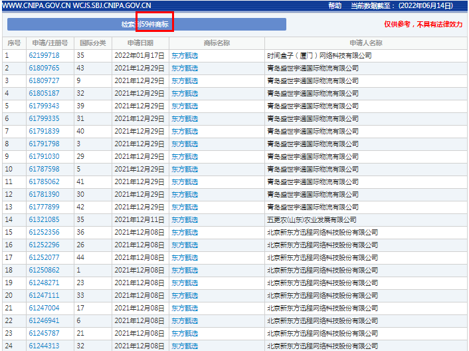The height and width of the screenshot is (351, 469).
Task: Click the 国际分类 column header
Action: click(93, 43)
